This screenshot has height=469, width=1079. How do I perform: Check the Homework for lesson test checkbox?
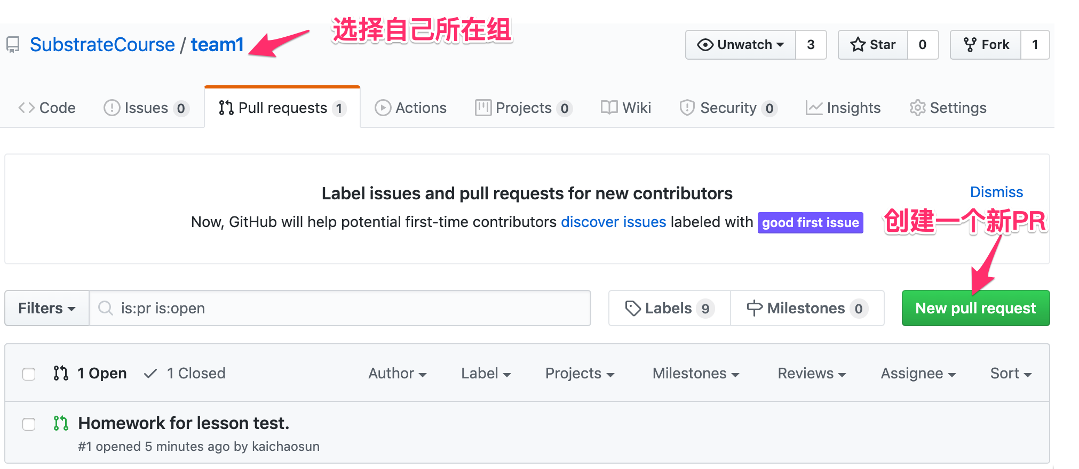[29, 424]
